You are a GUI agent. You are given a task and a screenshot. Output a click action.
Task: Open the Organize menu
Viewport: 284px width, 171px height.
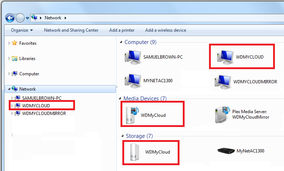point(22,30)
